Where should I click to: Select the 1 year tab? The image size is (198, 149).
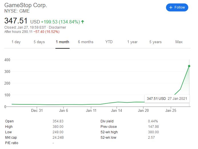pyautogui.click(x=132, y=42)
